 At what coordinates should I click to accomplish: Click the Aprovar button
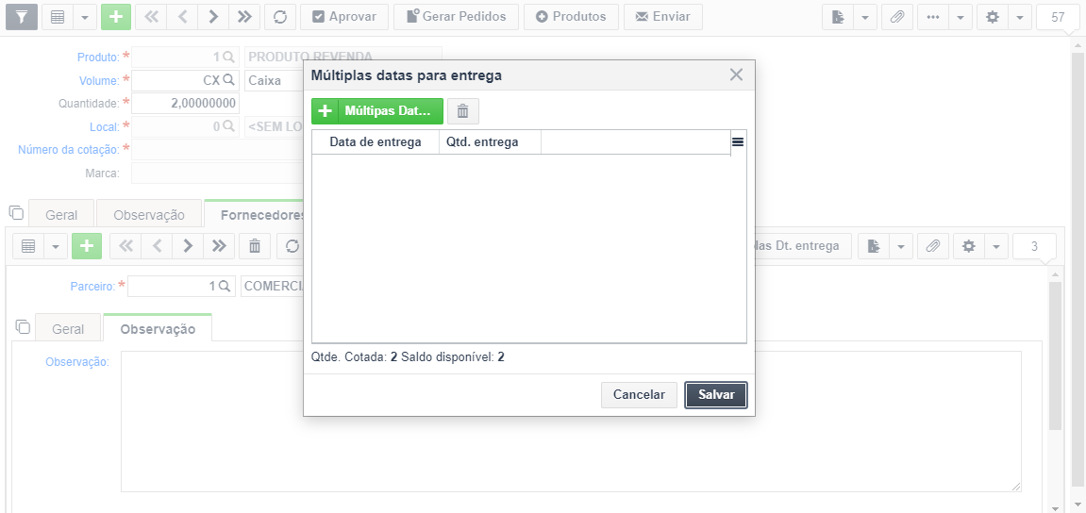(x=344, y=17)
